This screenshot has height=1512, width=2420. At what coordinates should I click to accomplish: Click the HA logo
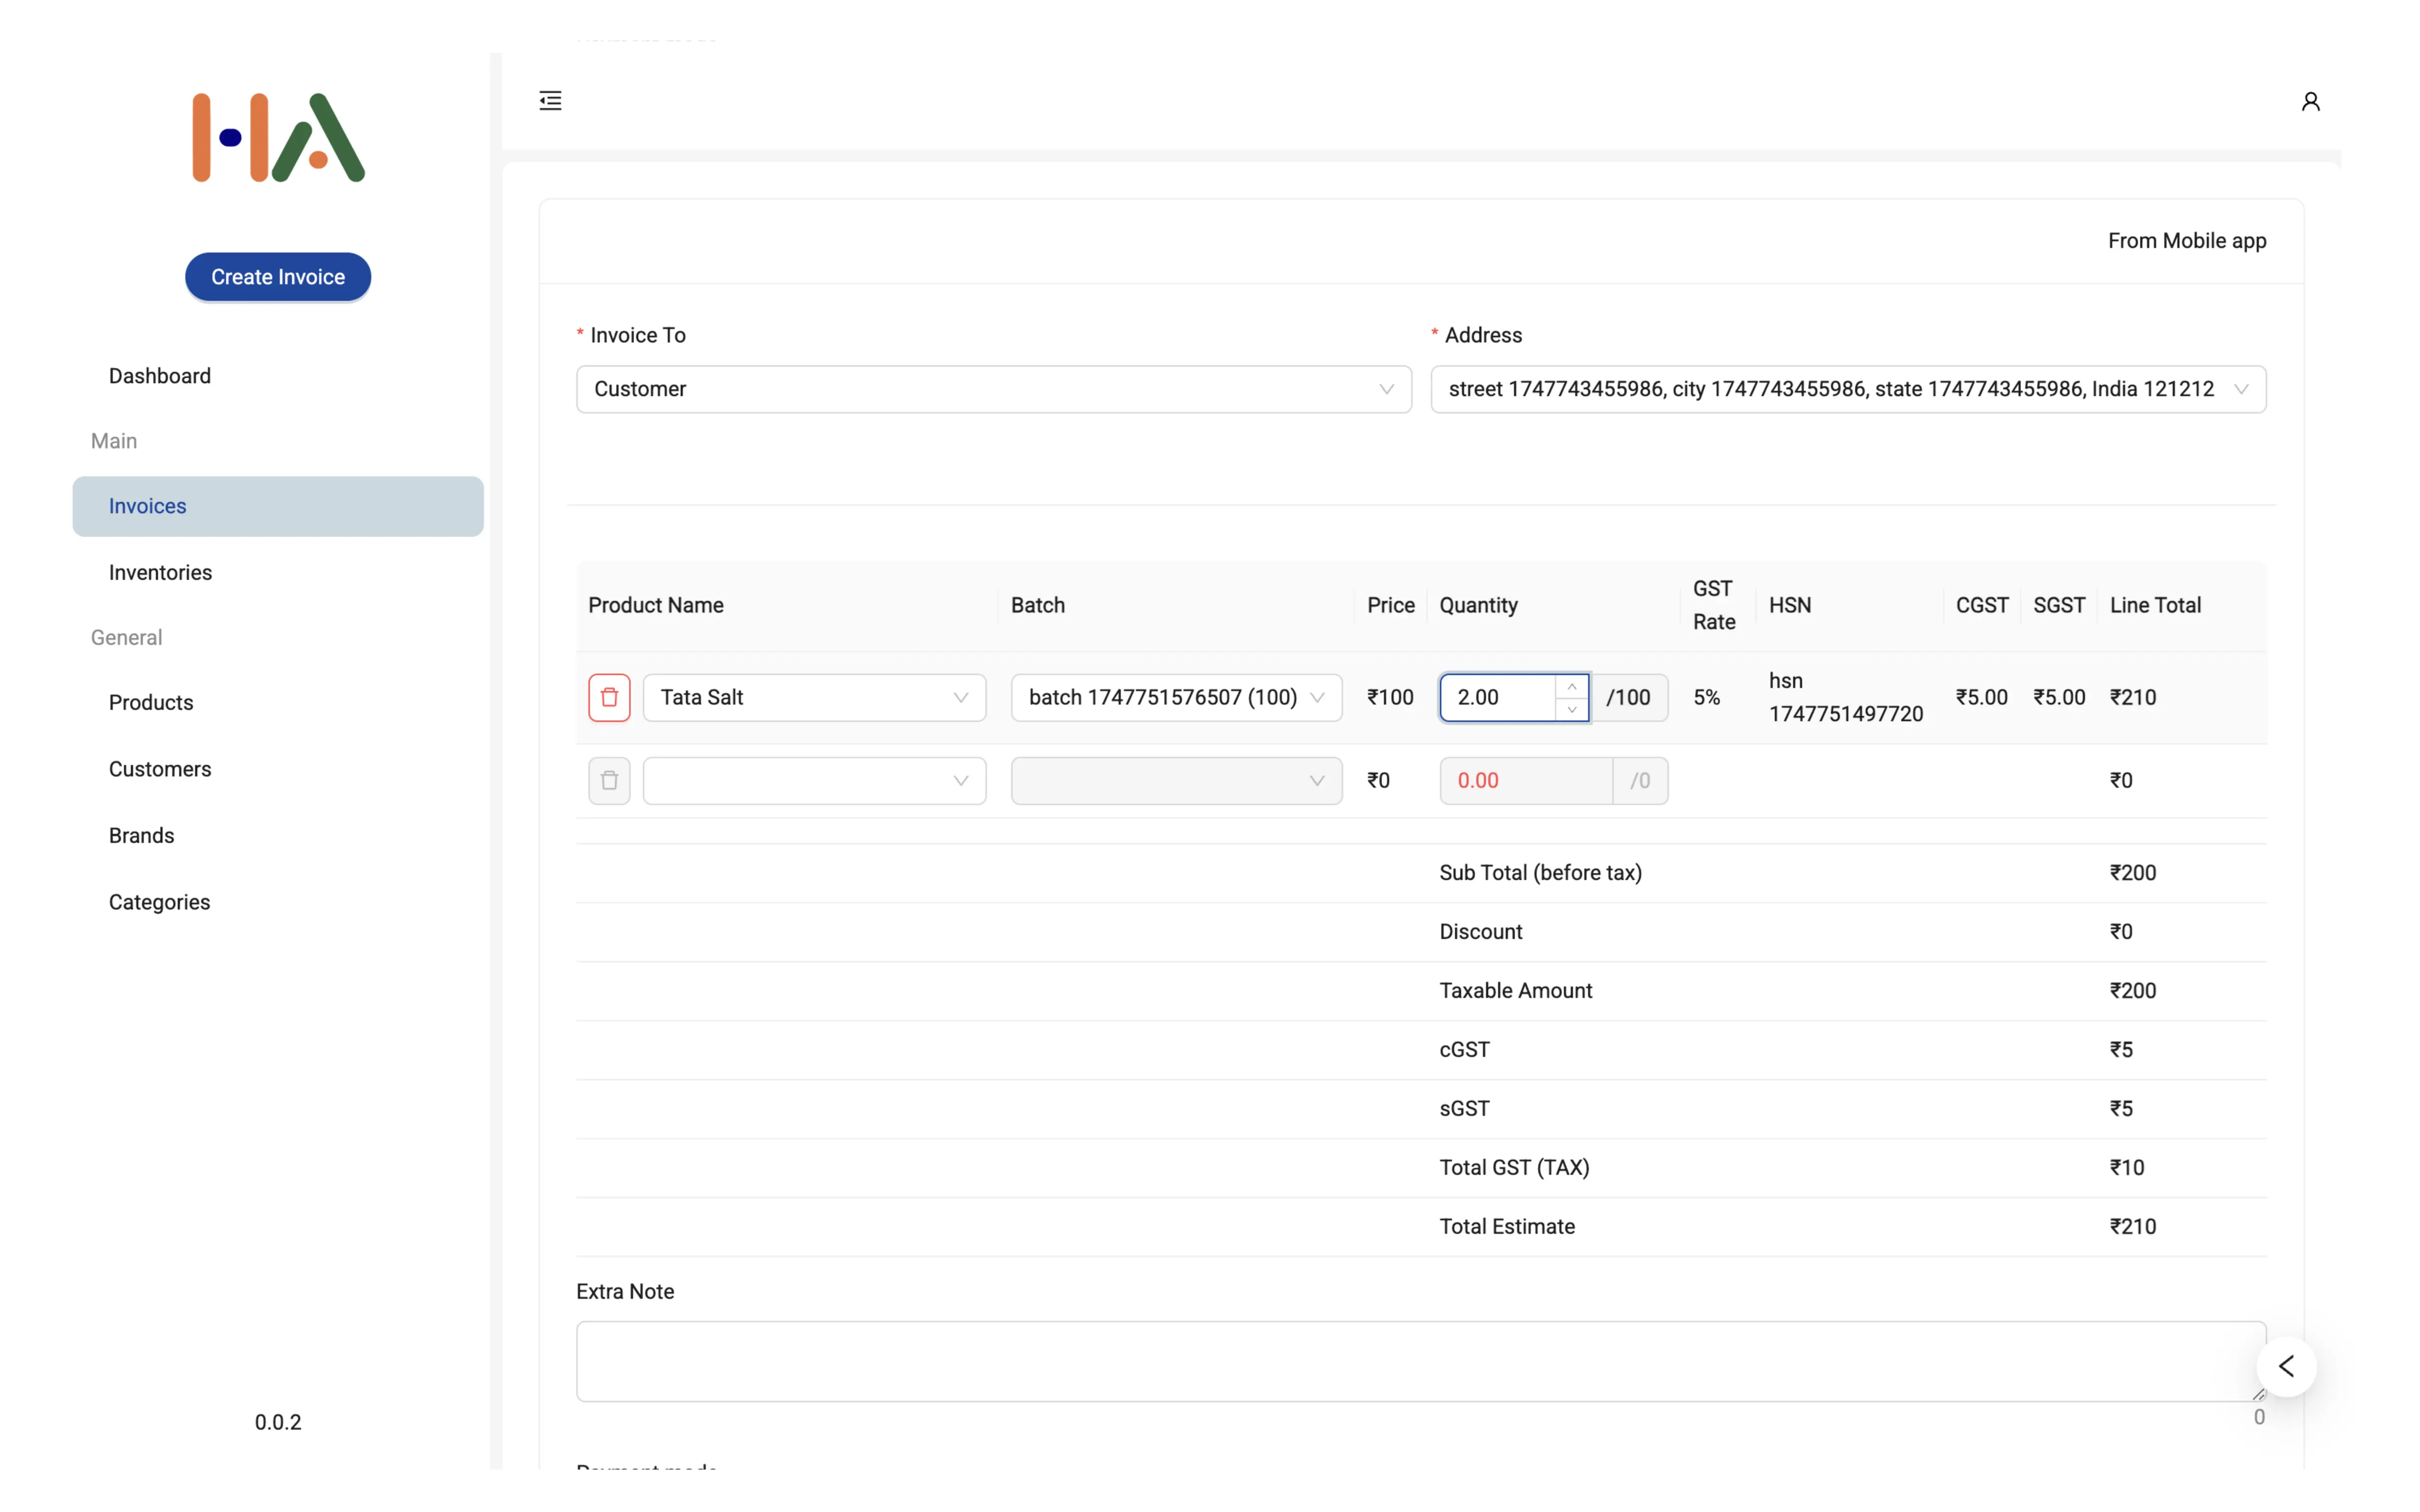277,137
